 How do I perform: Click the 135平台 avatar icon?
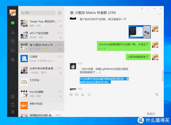[x=24, y=82]
